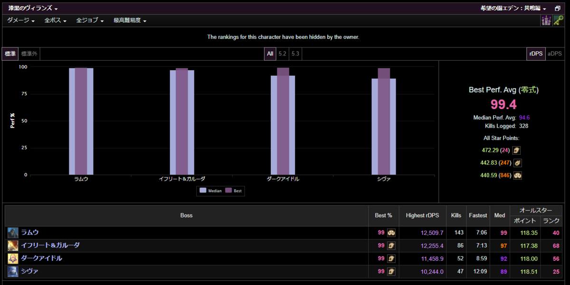
Task: Click the Best bar for ラムウ in chart
Action: (x=81, y=121)
